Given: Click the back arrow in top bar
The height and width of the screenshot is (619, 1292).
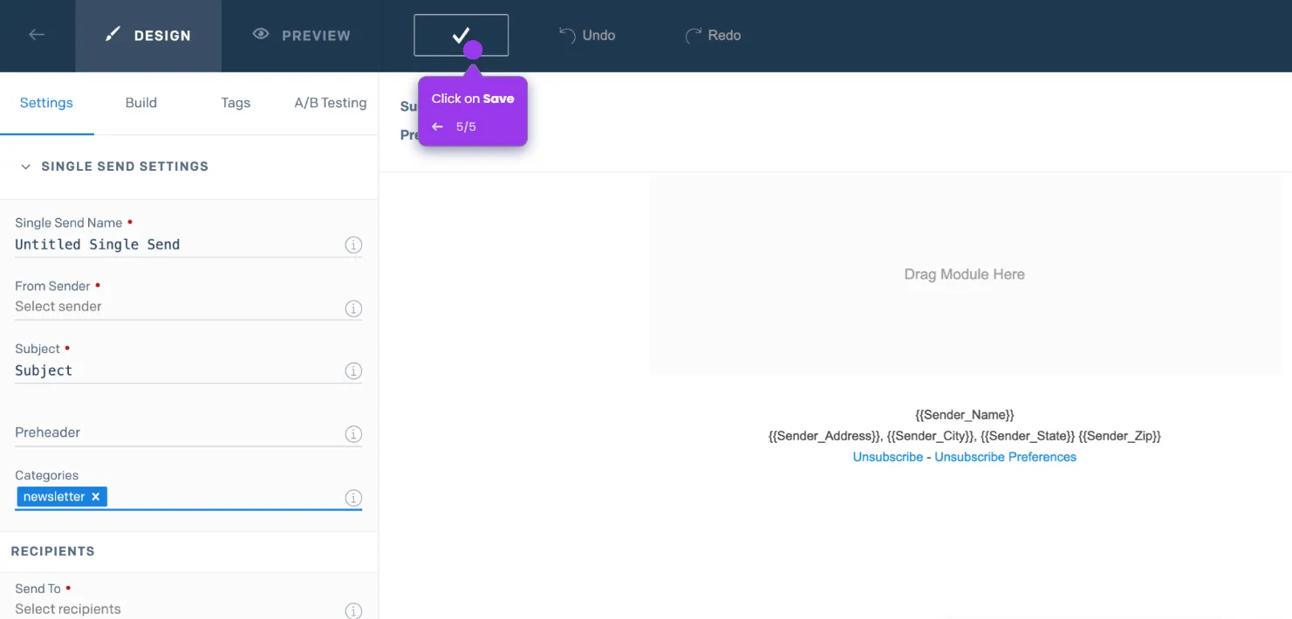Looking at the screenshot, I should (x=37, y=35).
